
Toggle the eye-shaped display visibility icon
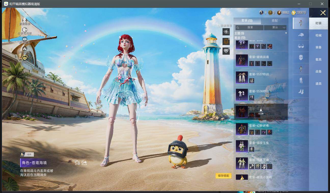coord(25,39)
